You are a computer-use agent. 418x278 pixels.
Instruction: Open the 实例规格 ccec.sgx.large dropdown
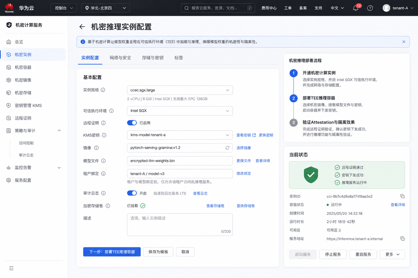pos(180,90)
